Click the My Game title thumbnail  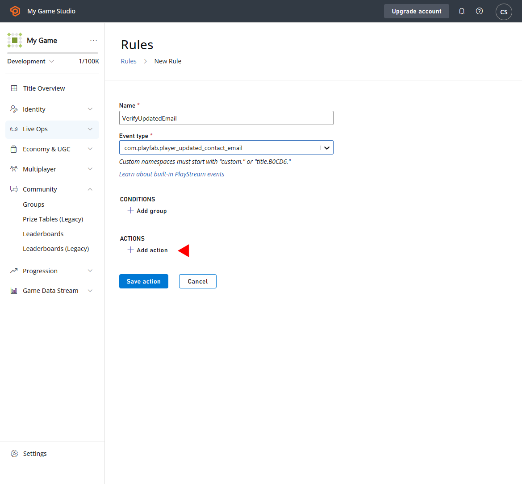[x=15, y=40]
